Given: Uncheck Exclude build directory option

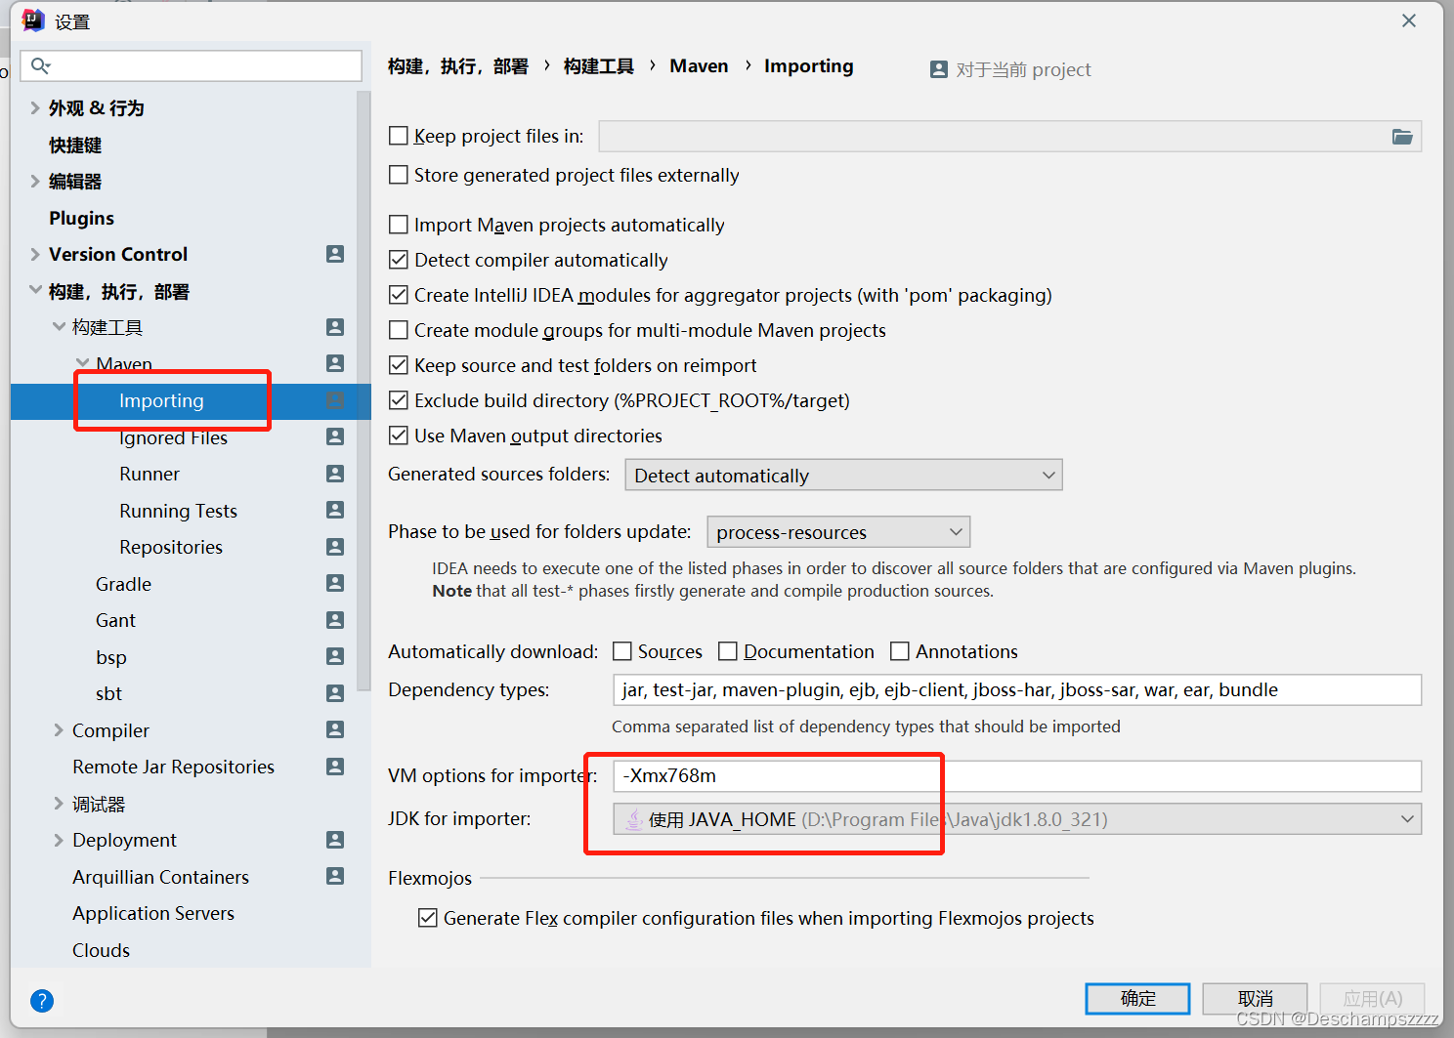Looking at the screenshot, I should [399, 400].
